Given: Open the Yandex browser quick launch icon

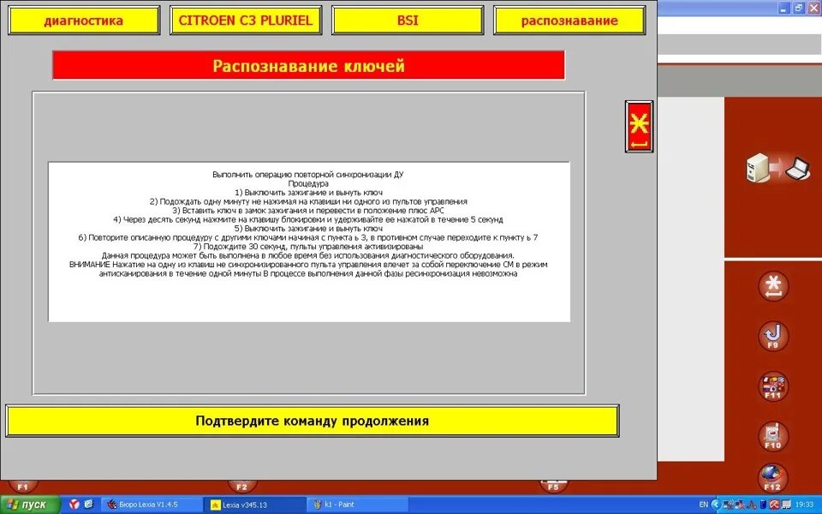Looking at the screenshot, I should (x=74, y=505).
